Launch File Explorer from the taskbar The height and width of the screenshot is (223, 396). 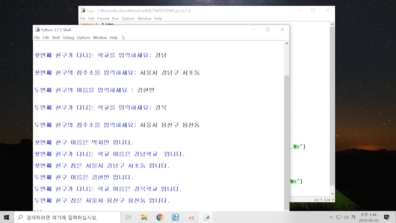tap(144, 217)
